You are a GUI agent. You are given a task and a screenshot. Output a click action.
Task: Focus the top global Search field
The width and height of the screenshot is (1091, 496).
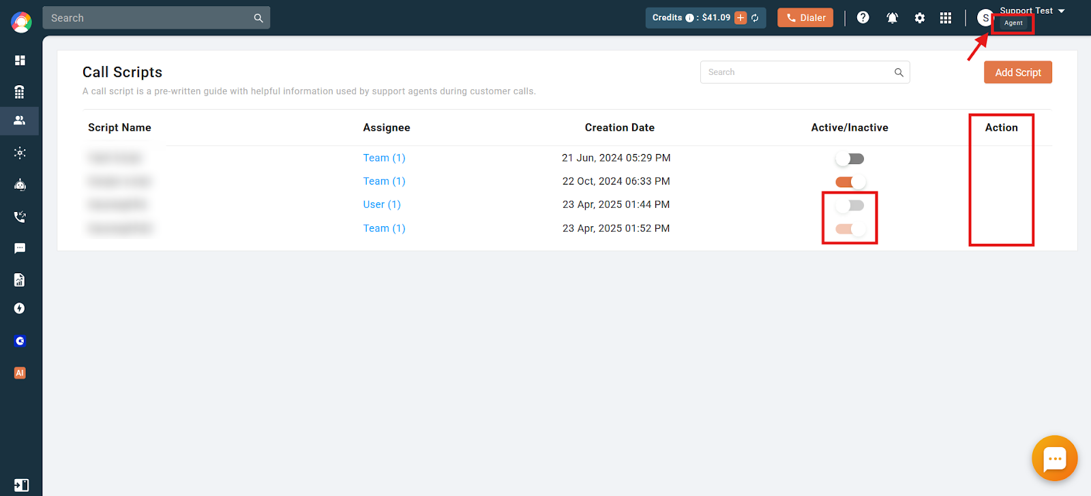(x=156, y=18)
